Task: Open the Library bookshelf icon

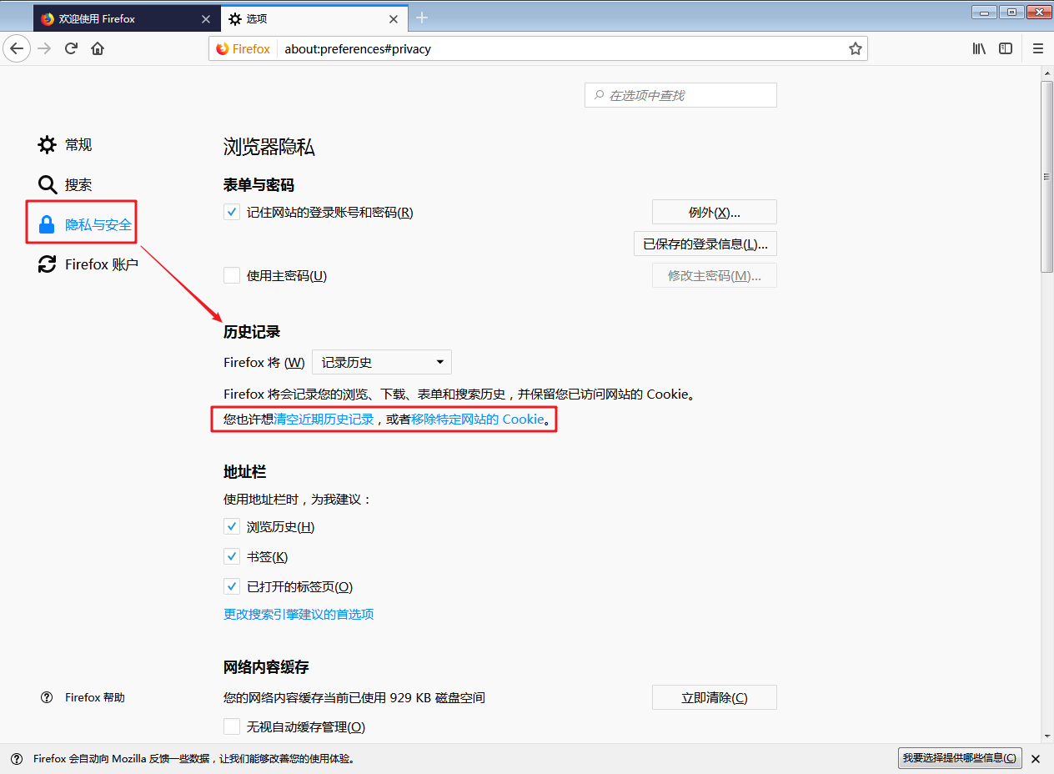Action: coord(979,48)
